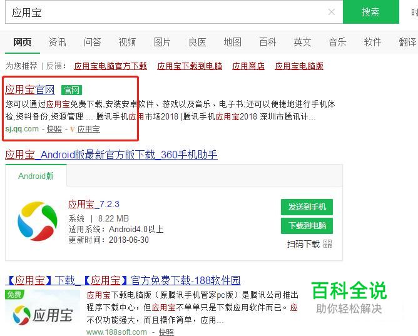Open the 360手机助手 应用宝 Android result title

(111, 155)
